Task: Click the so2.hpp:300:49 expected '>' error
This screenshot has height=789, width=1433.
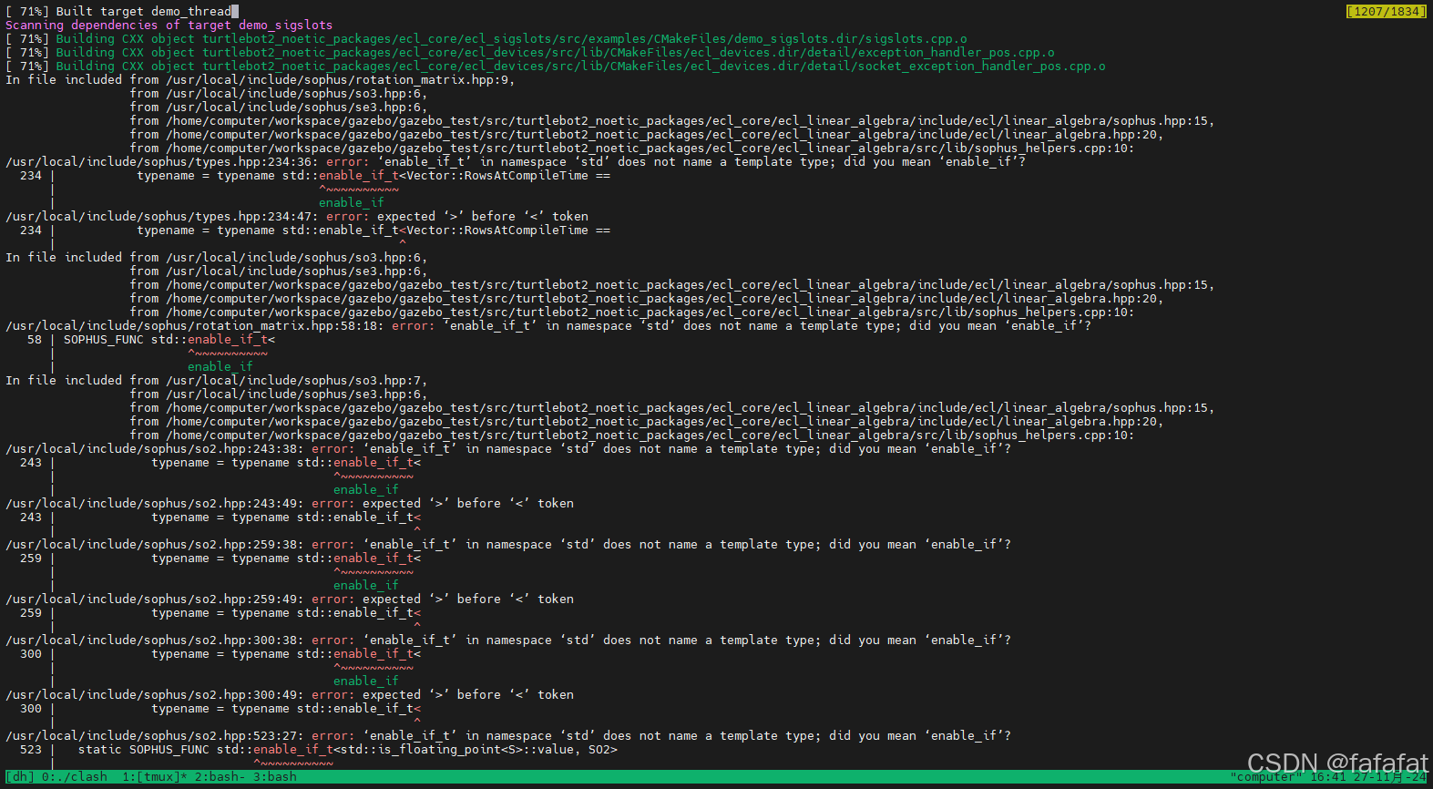Action: click(290, 694)
